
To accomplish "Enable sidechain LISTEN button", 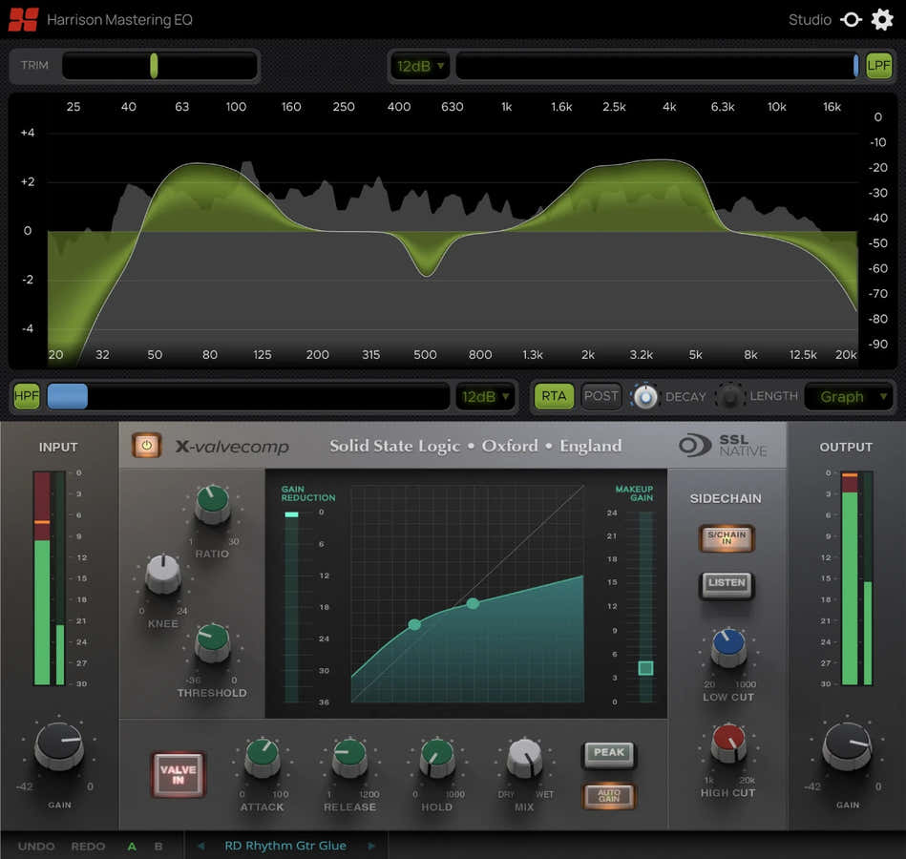I will pyautogui.click(x=727, y=585).
